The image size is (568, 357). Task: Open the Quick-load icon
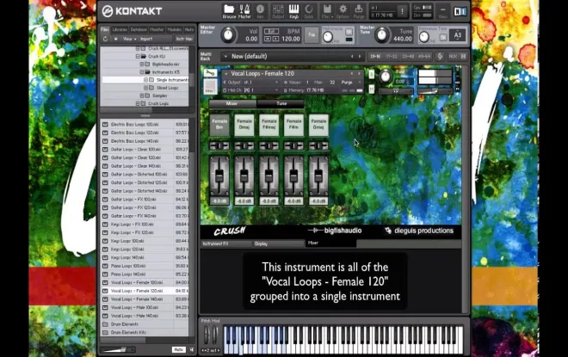coord(309,11)
